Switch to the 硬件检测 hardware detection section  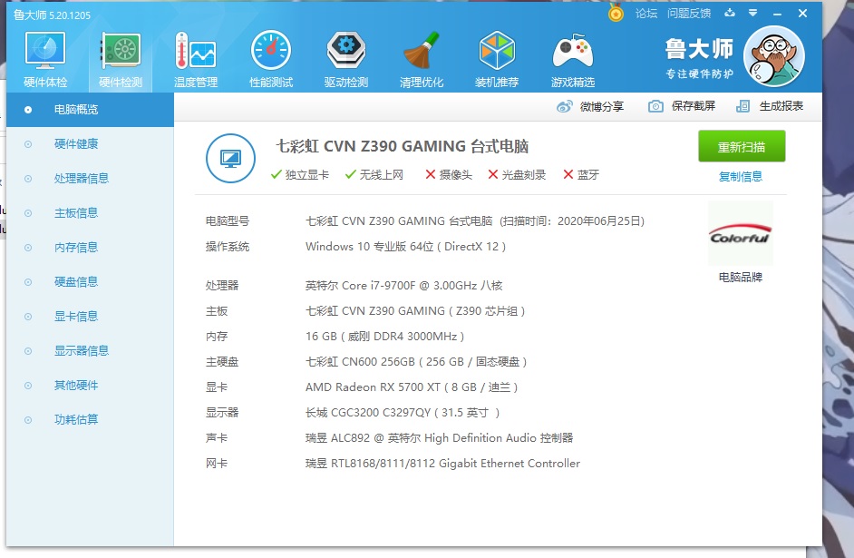(x=121, y=59)
